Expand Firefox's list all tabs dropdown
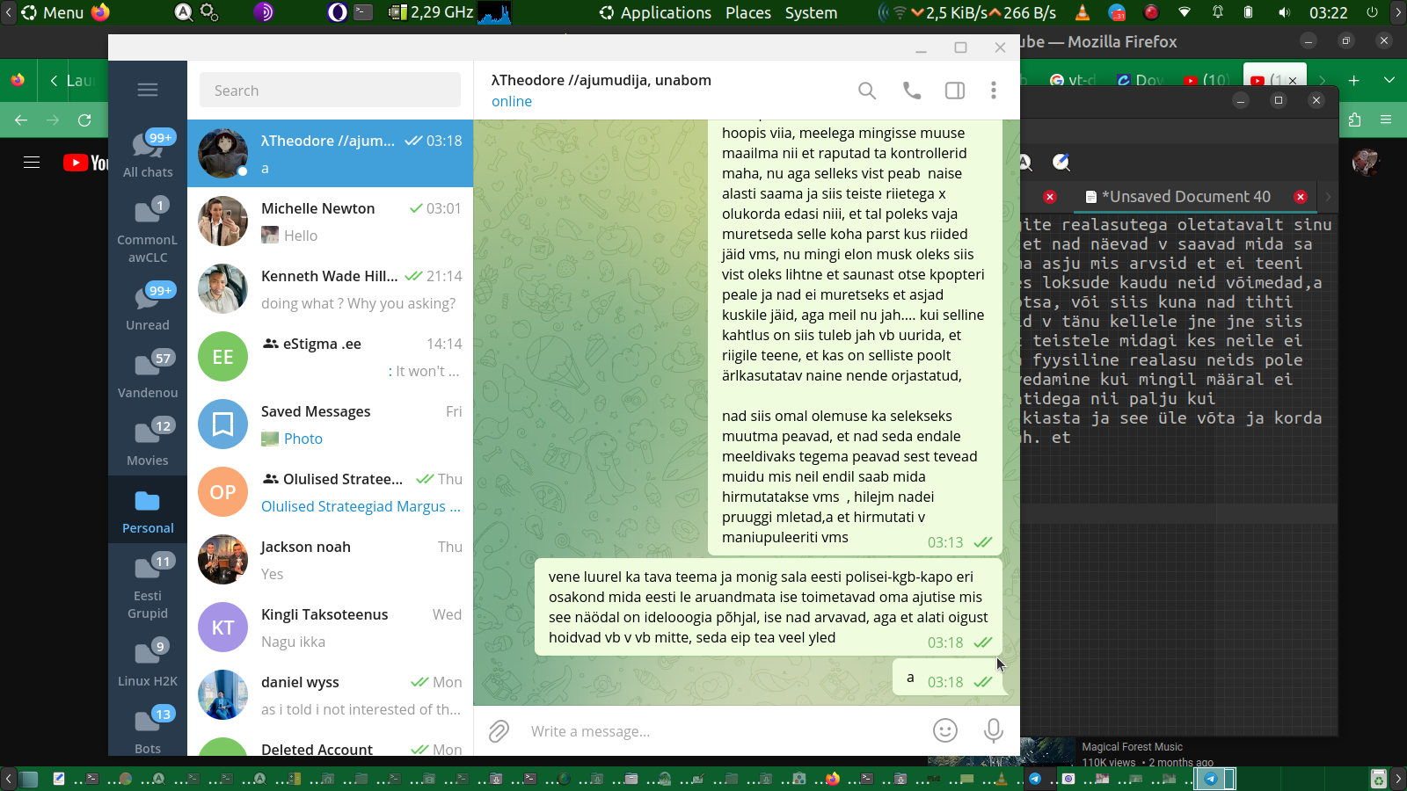This screenshot has height=791, width=1407. pyautogui.click(x=1389, y=80)
